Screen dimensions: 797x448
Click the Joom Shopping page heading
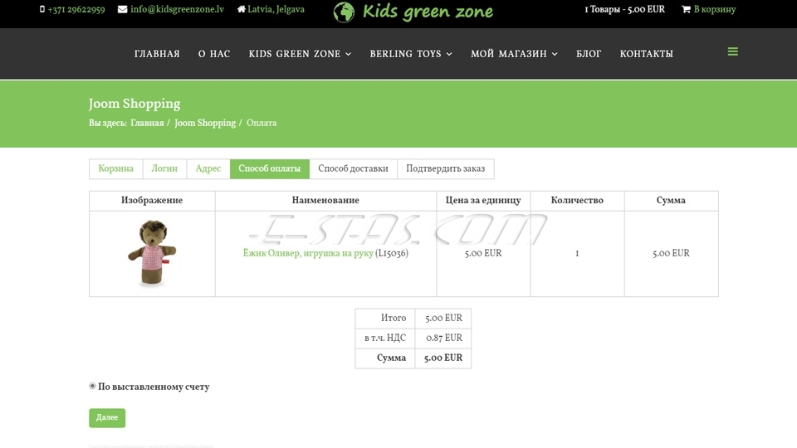134,104
